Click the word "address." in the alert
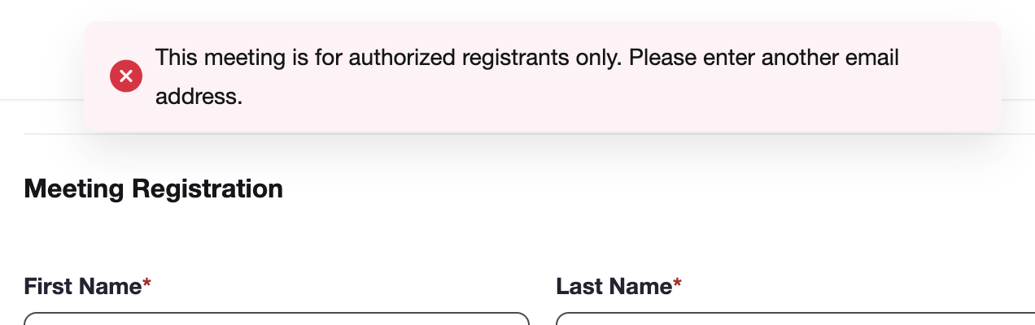This screenshot has height=325, width=1035. (199, 97)
